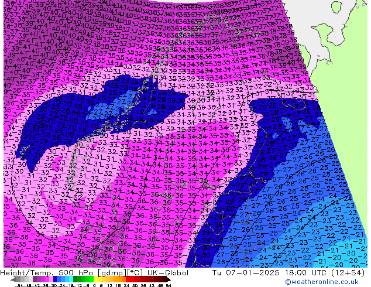Select the yellow legend swatch above 0

[x=96, y=279]
